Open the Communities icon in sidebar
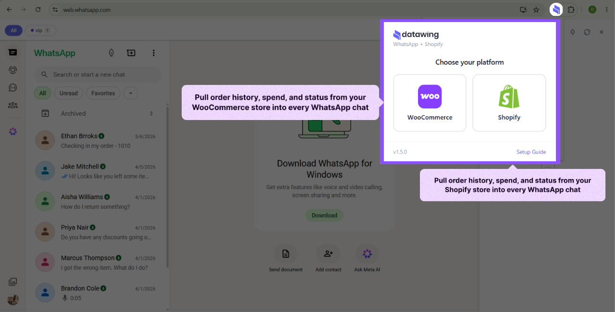 13,105
